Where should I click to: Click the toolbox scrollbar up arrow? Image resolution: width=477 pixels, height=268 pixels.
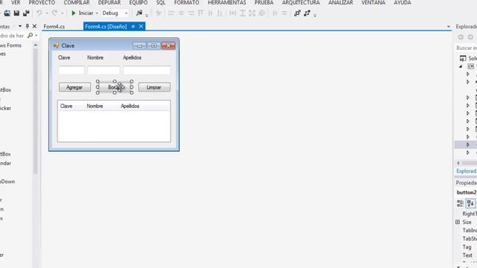[35, 45]
